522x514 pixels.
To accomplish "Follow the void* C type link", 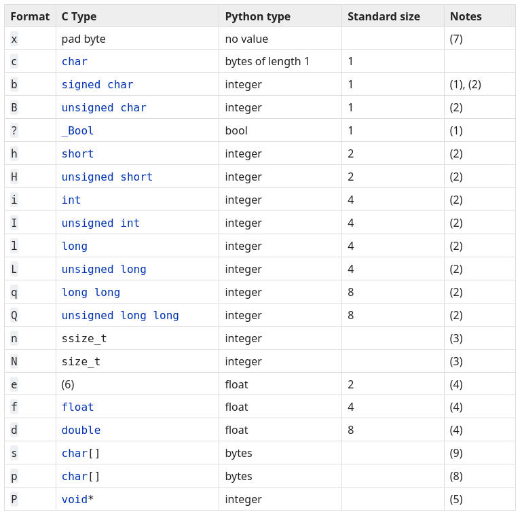I will pos(74,500).
